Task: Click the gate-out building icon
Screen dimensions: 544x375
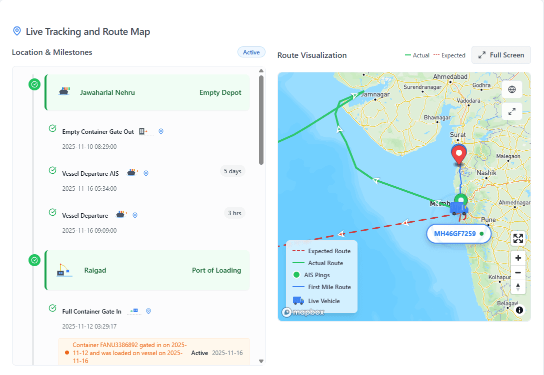Action: [146, 132]
